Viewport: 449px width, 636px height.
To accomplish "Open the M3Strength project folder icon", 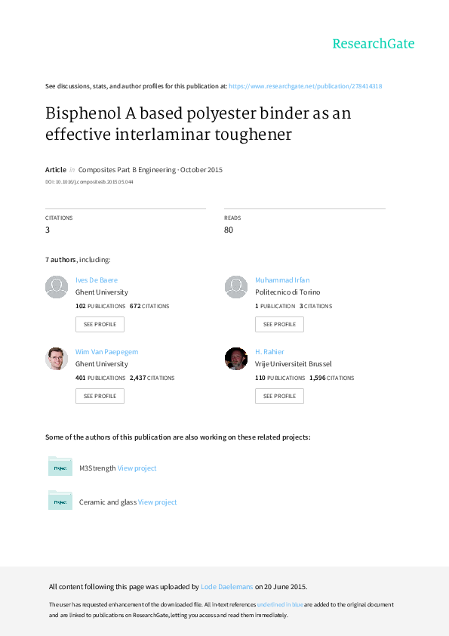I will pos(60,466).
